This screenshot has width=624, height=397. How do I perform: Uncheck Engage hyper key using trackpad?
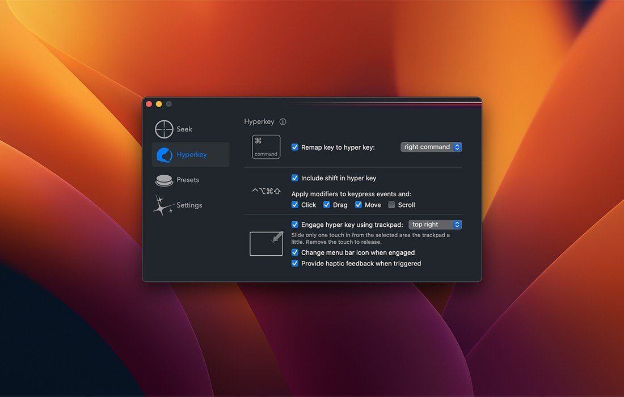(x=295, y=225)
